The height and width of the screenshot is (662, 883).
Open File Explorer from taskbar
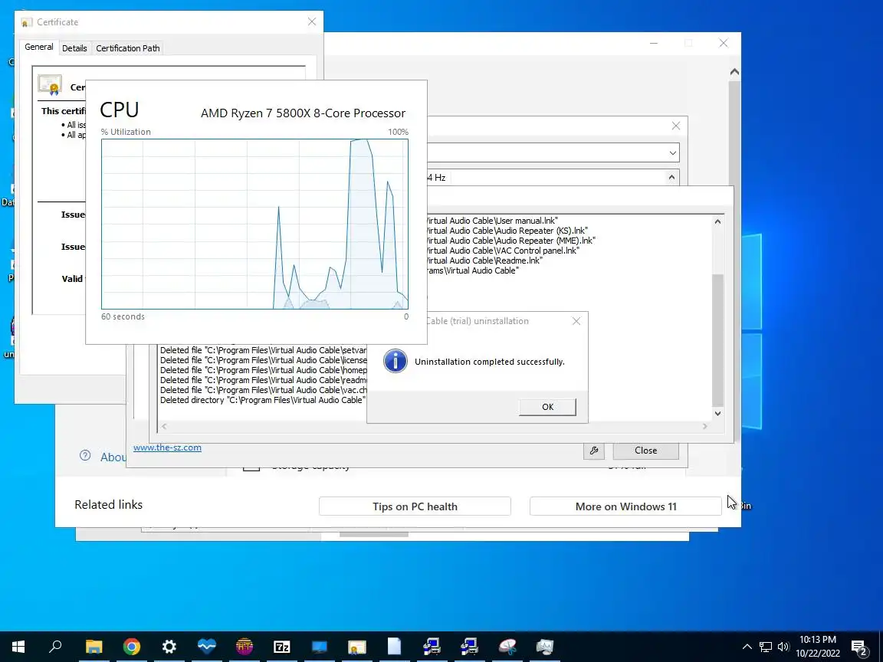pos(94,646)
